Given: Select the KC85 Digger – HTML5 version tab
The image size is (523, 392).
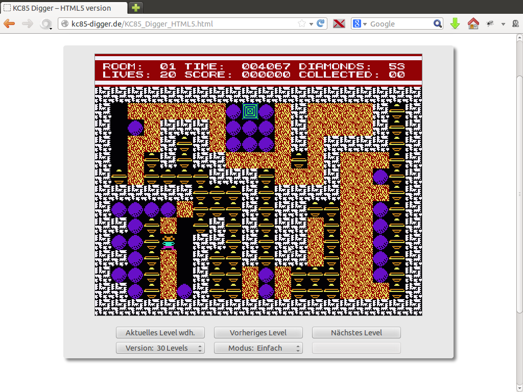Looking at the screenshot, I should (x=63, y=8).
